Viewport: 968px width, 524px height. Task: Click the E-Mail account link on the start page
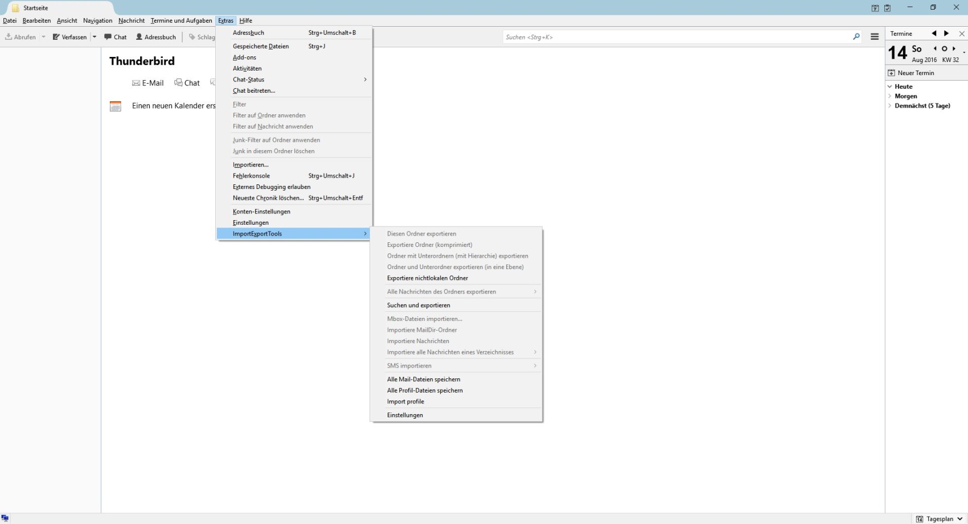148,83
